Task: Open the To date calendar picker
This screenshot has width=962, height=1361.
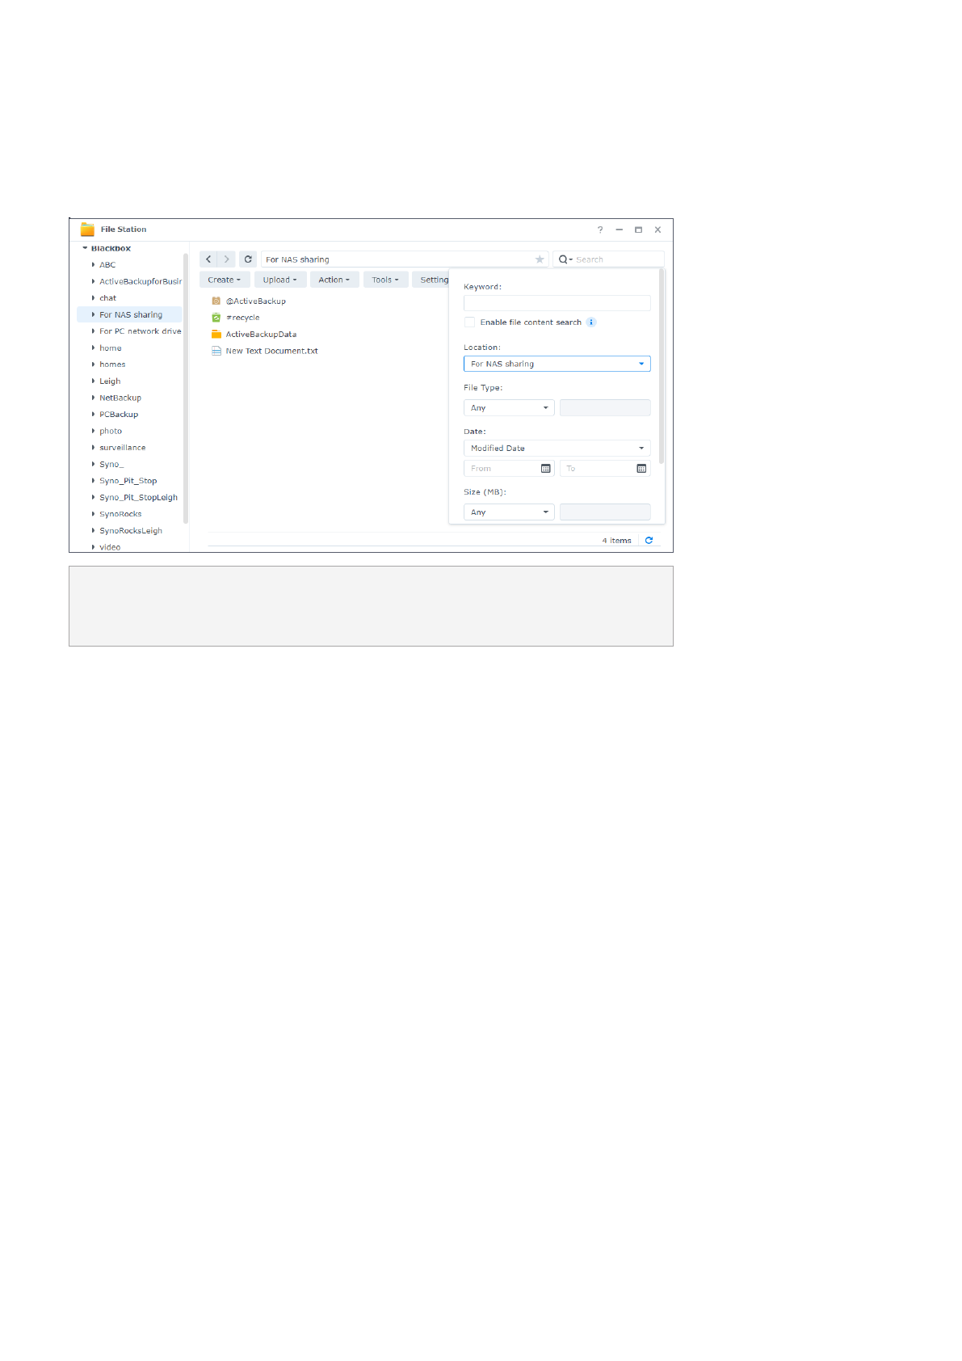Action: pyautogui.click(x=641, y=469)
